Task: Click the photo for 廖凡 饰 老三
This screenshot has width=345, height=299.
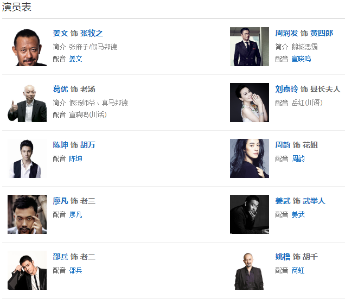Action: point(27,214)
